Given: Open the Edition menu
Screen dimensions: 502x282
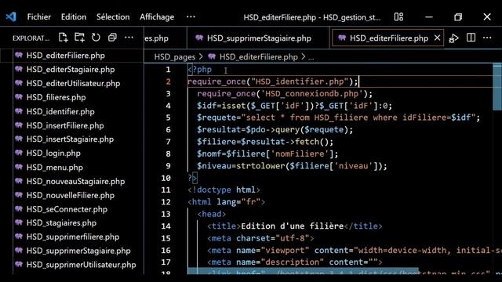Looking at the screenshot, I should click(x=74, y=17).
